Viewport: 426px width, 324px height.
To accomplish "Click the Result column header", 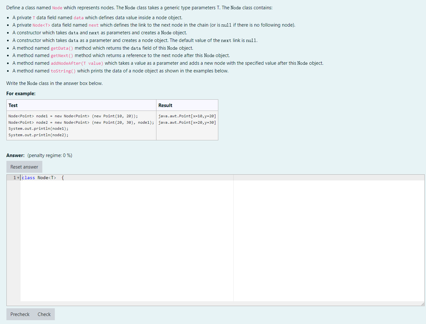I will click(x=165, y=105).
